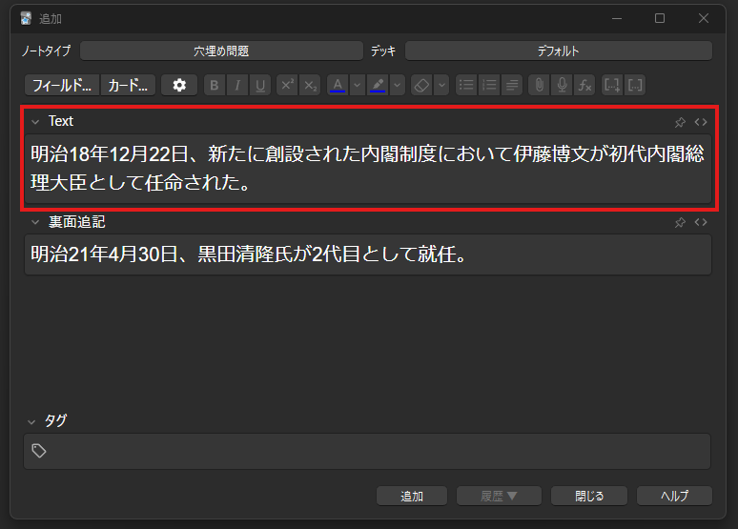Pin the Text field as sticky
The width and height of the screenshot is (738, 529).
coord(680,122)
